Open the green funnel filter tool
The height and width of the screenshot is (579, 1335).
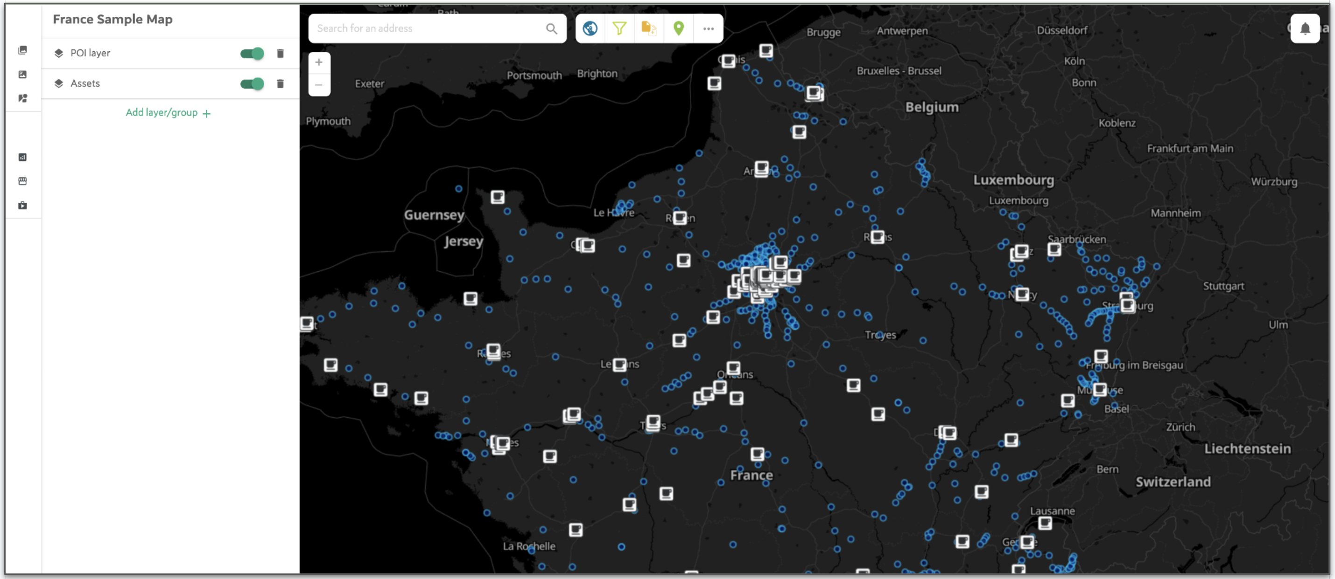click(619, 28)
